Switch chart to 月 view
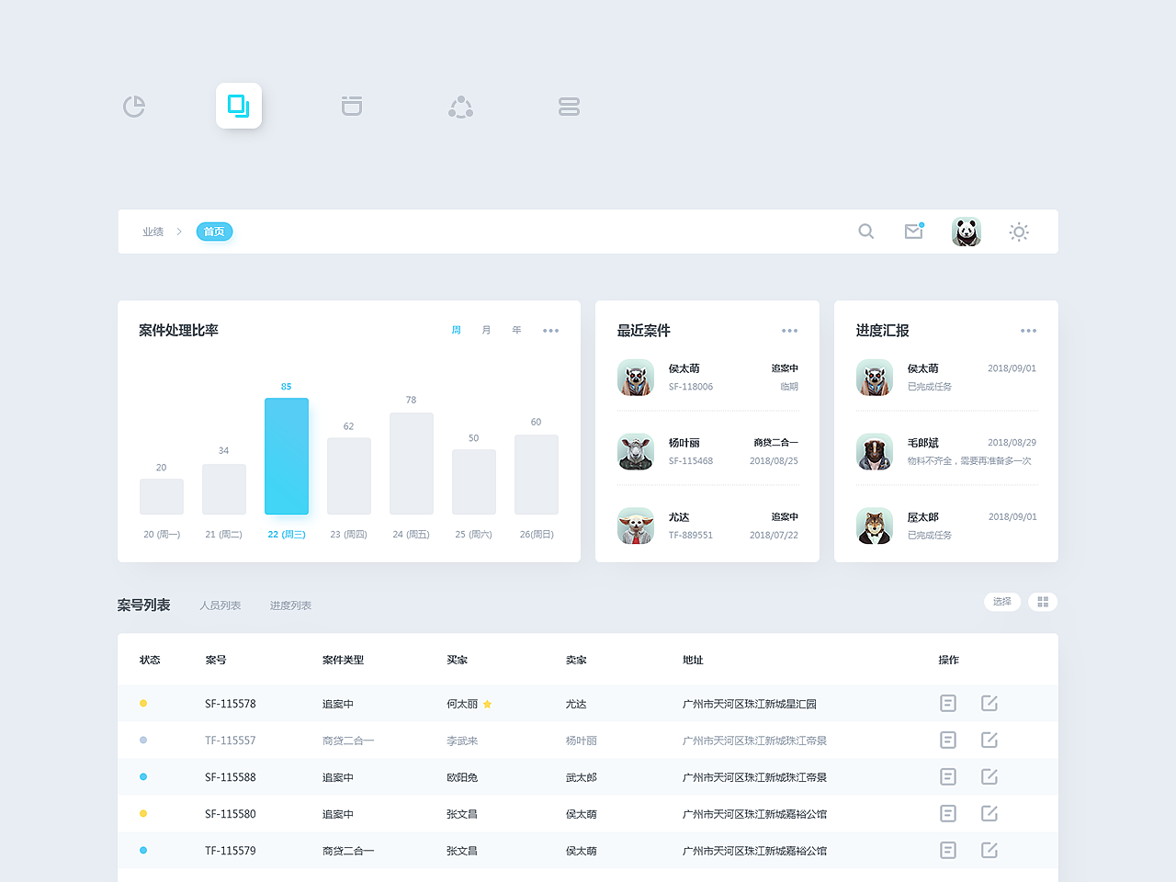1176x882 pixels. pos(486,330)
